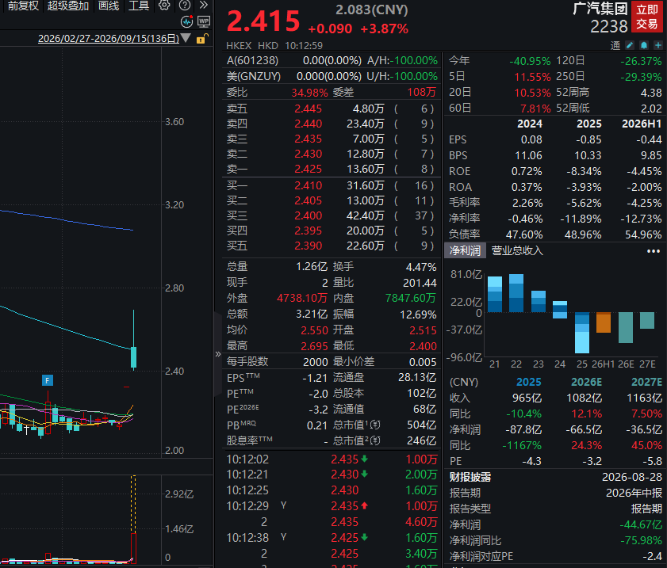The image size is (667, 568).
Task: Click 2027E forecast column header
Action: coord(646,382)
